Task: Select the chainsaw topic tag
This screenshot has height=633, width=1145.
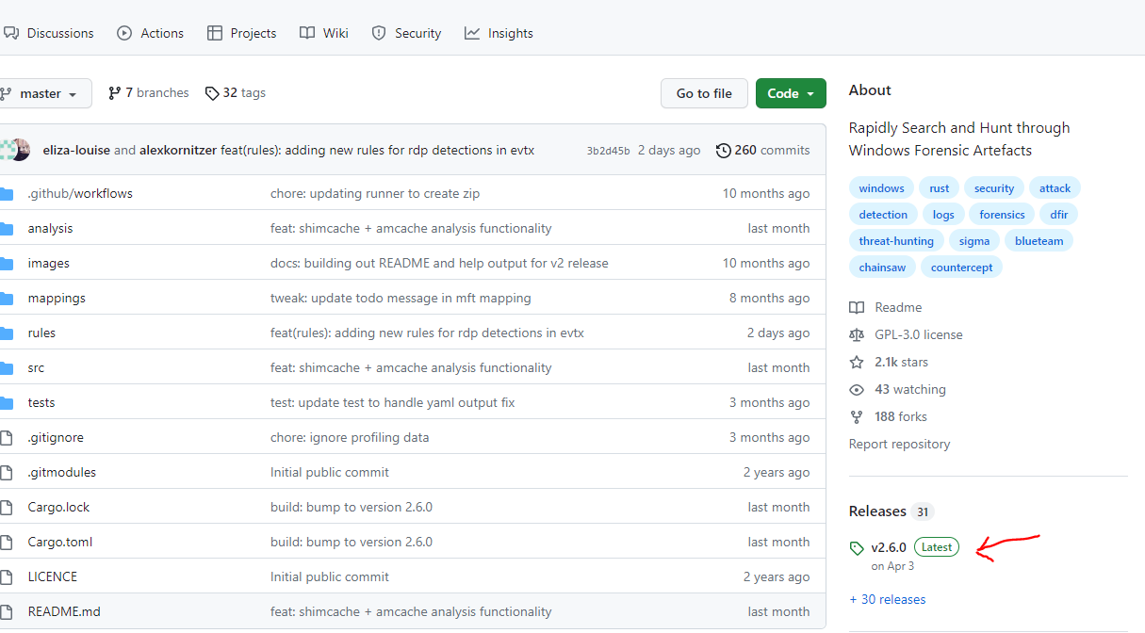Action: pos(882,268)
